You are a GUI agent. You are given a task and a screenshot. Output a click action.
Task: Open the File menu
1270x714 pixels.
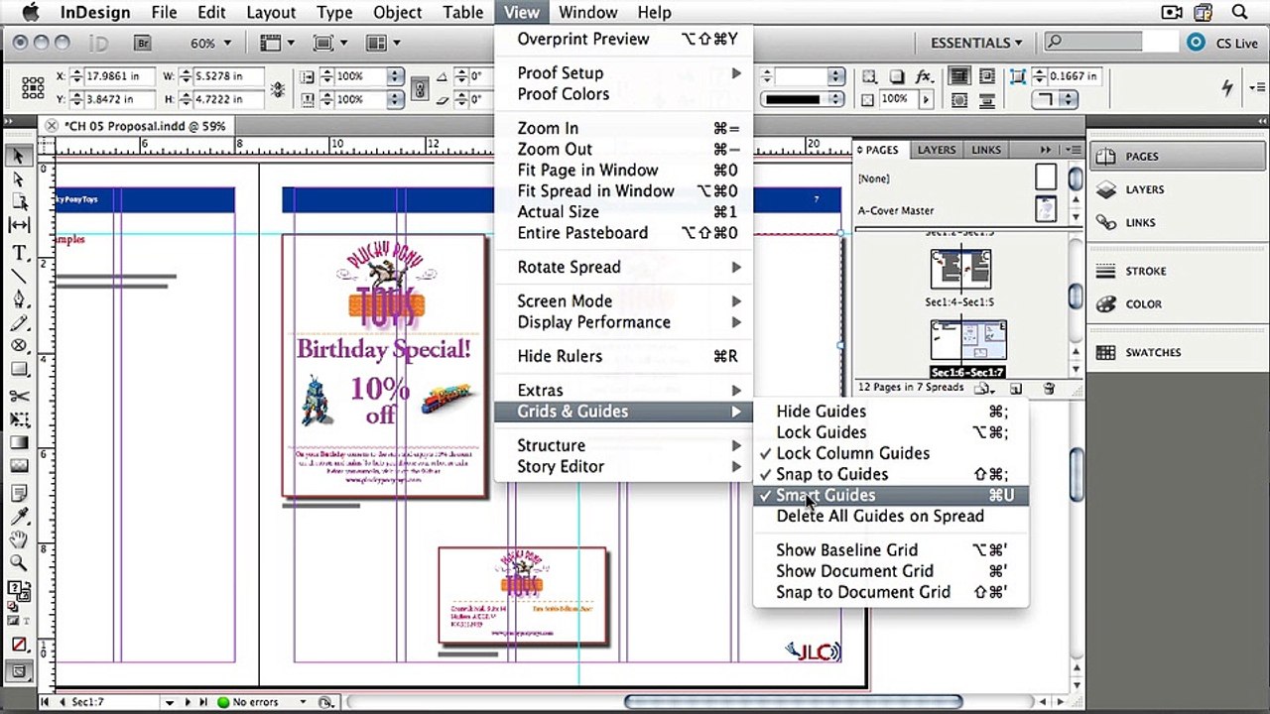(x=164, y=13)
